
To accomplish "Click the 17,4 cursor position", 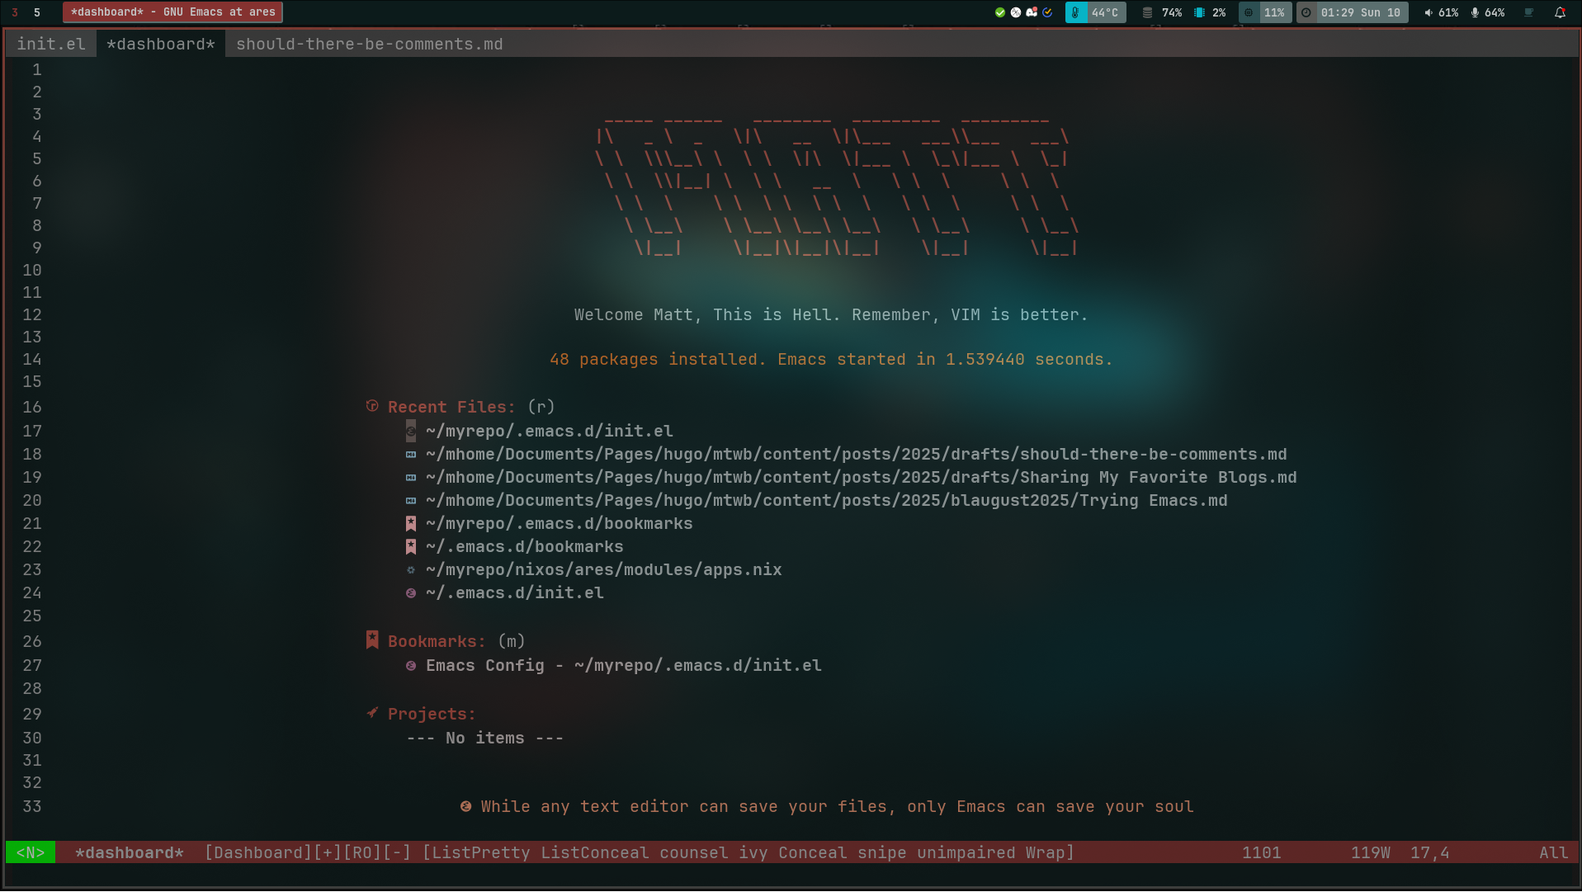I will point(1429,852).
